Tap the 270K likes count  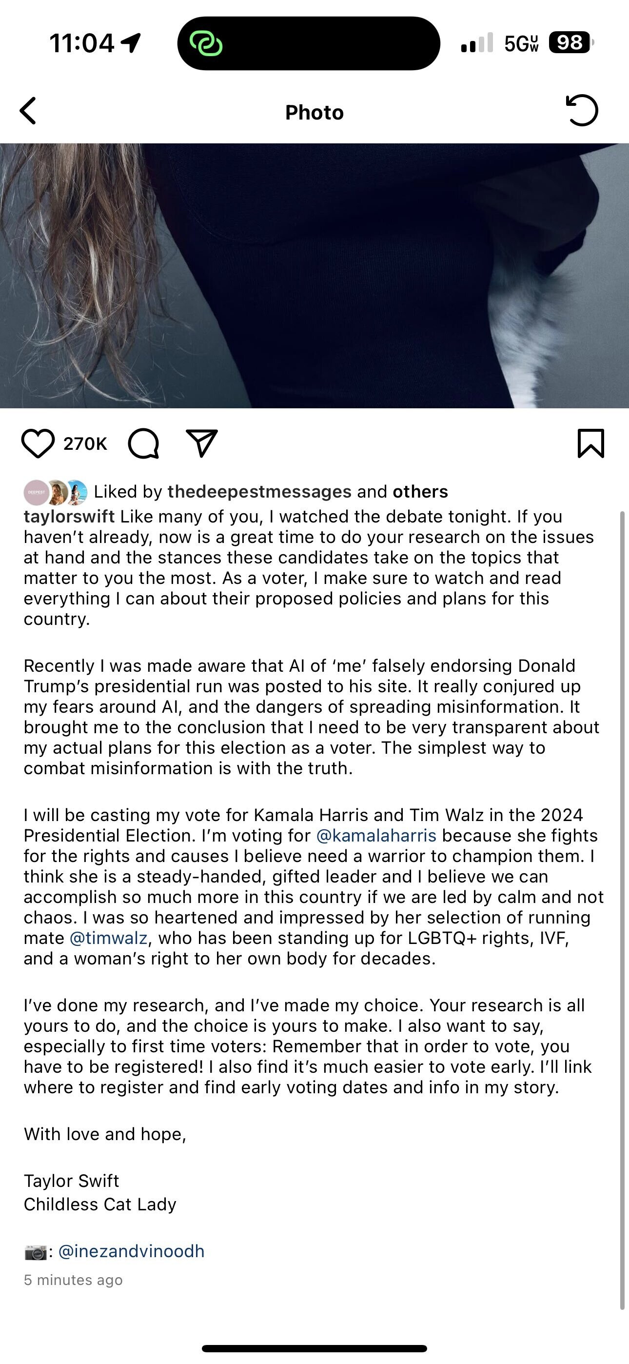[85, 444]
